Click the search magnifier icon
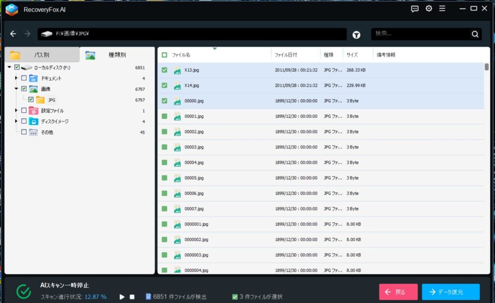Screen dimensions: 495x303 (475, 34)
